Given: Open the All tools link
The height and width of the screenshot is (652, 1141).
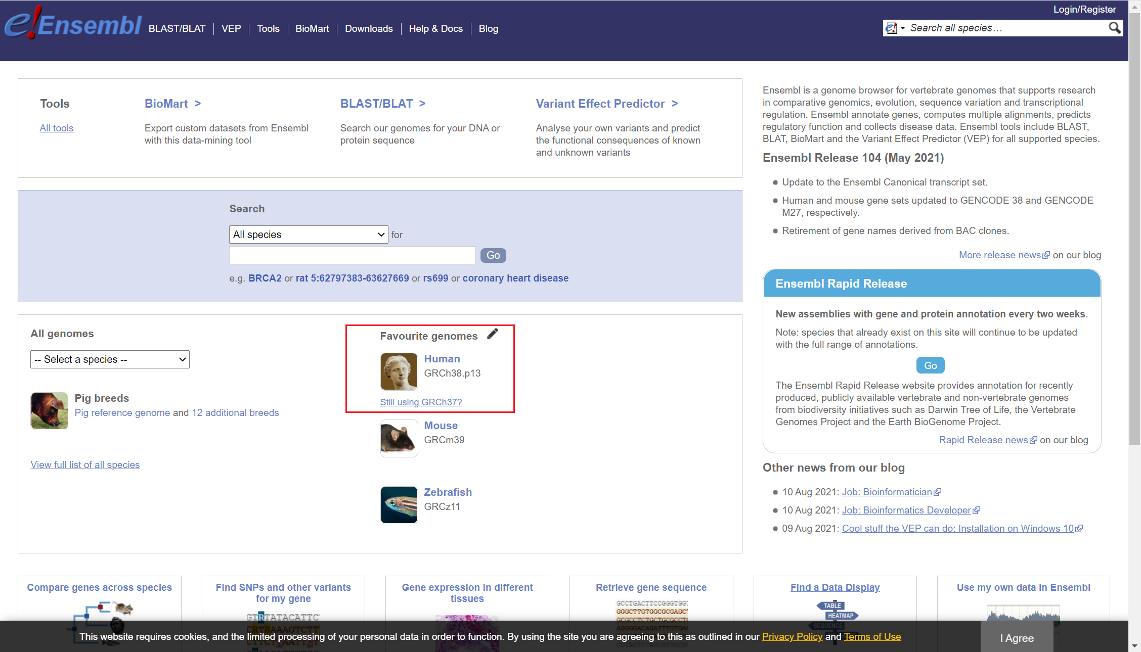Looking at the screenshot, I should point(57,128).
